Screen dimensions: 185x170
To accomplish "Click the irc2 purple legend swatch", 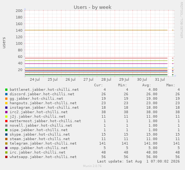I will point(6,112).
